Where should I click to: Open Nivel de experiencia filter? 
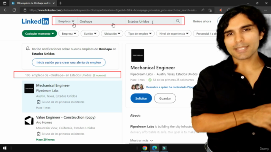174,34
